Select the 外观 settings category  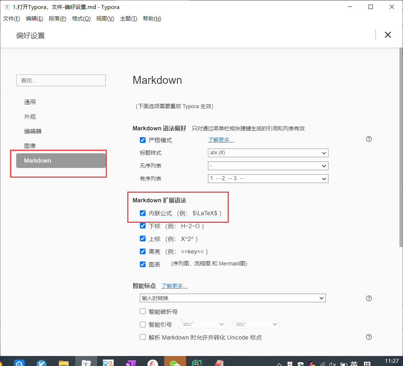pyautogui.click(x=30, y=116)
